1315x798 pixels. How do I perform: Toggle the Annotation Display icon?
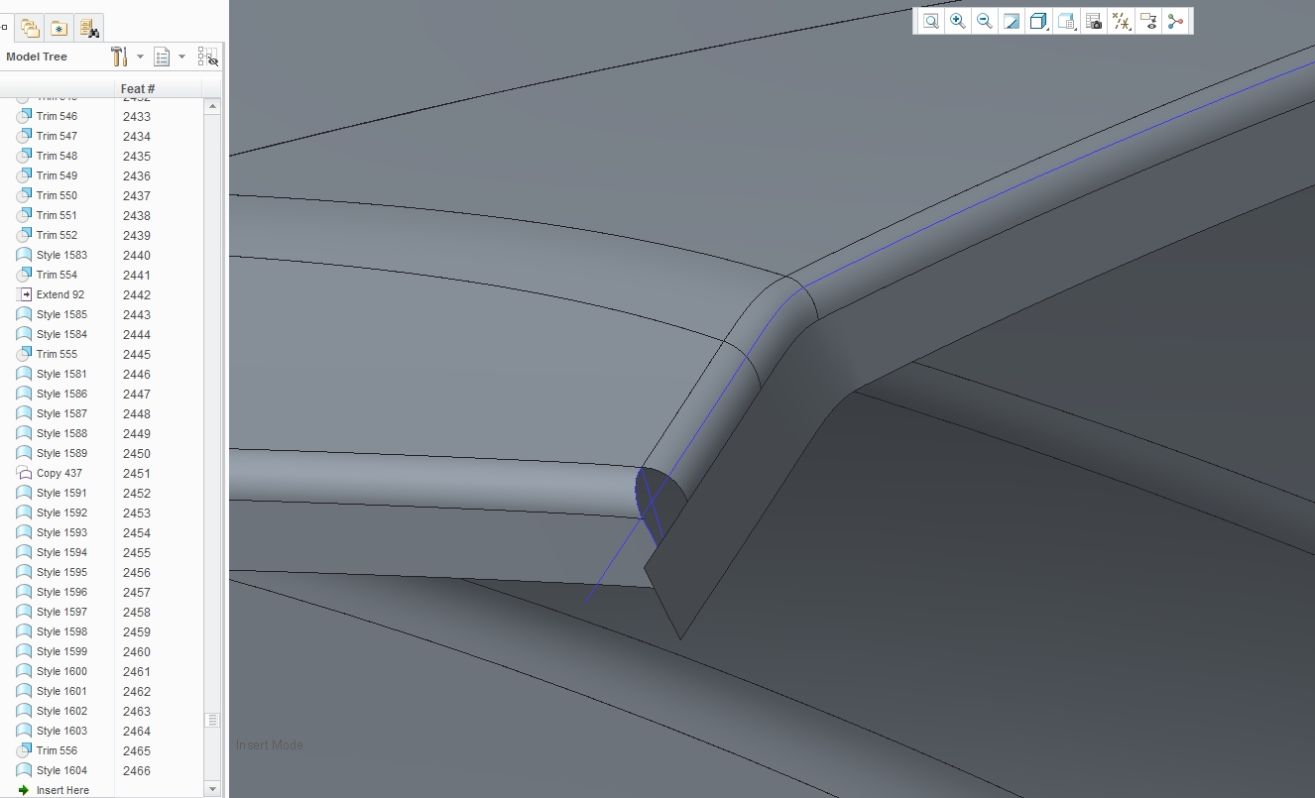click(1148, 22)
